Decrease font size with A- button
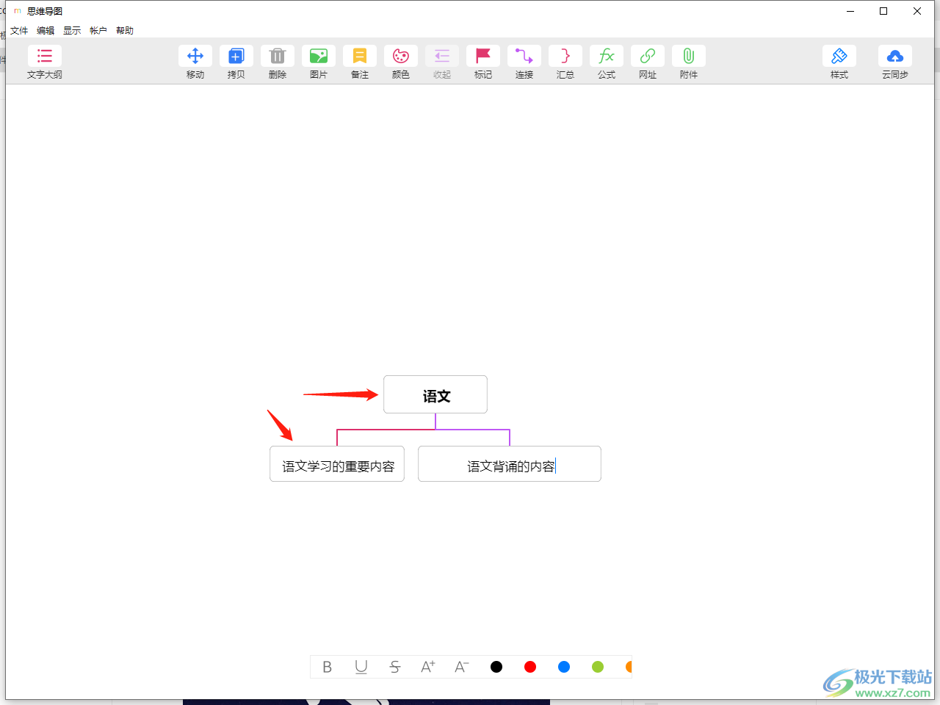The height and width of the screenshot is (705, 940). pyautogui.click(x=462, y=667)
